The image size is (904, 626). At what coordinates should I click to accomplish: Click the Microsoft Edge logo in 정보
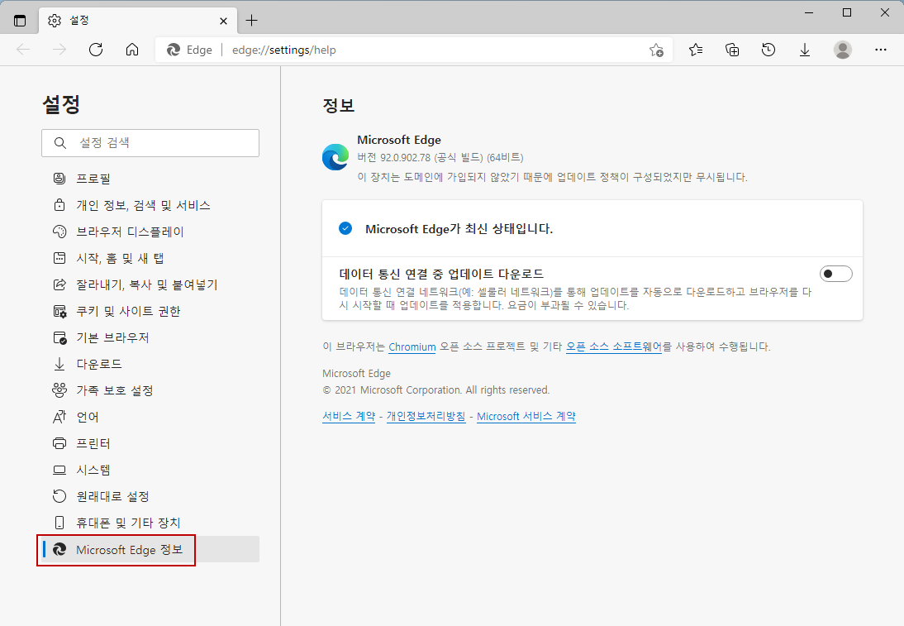pos(335,157)
